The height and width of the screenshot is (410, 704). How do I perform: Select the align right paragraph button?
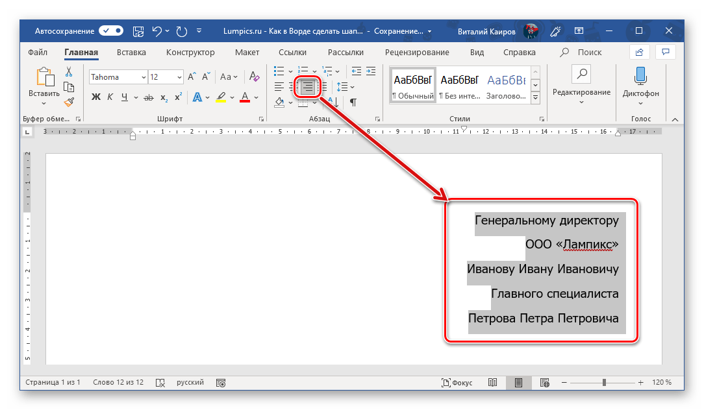pos(308,86)
